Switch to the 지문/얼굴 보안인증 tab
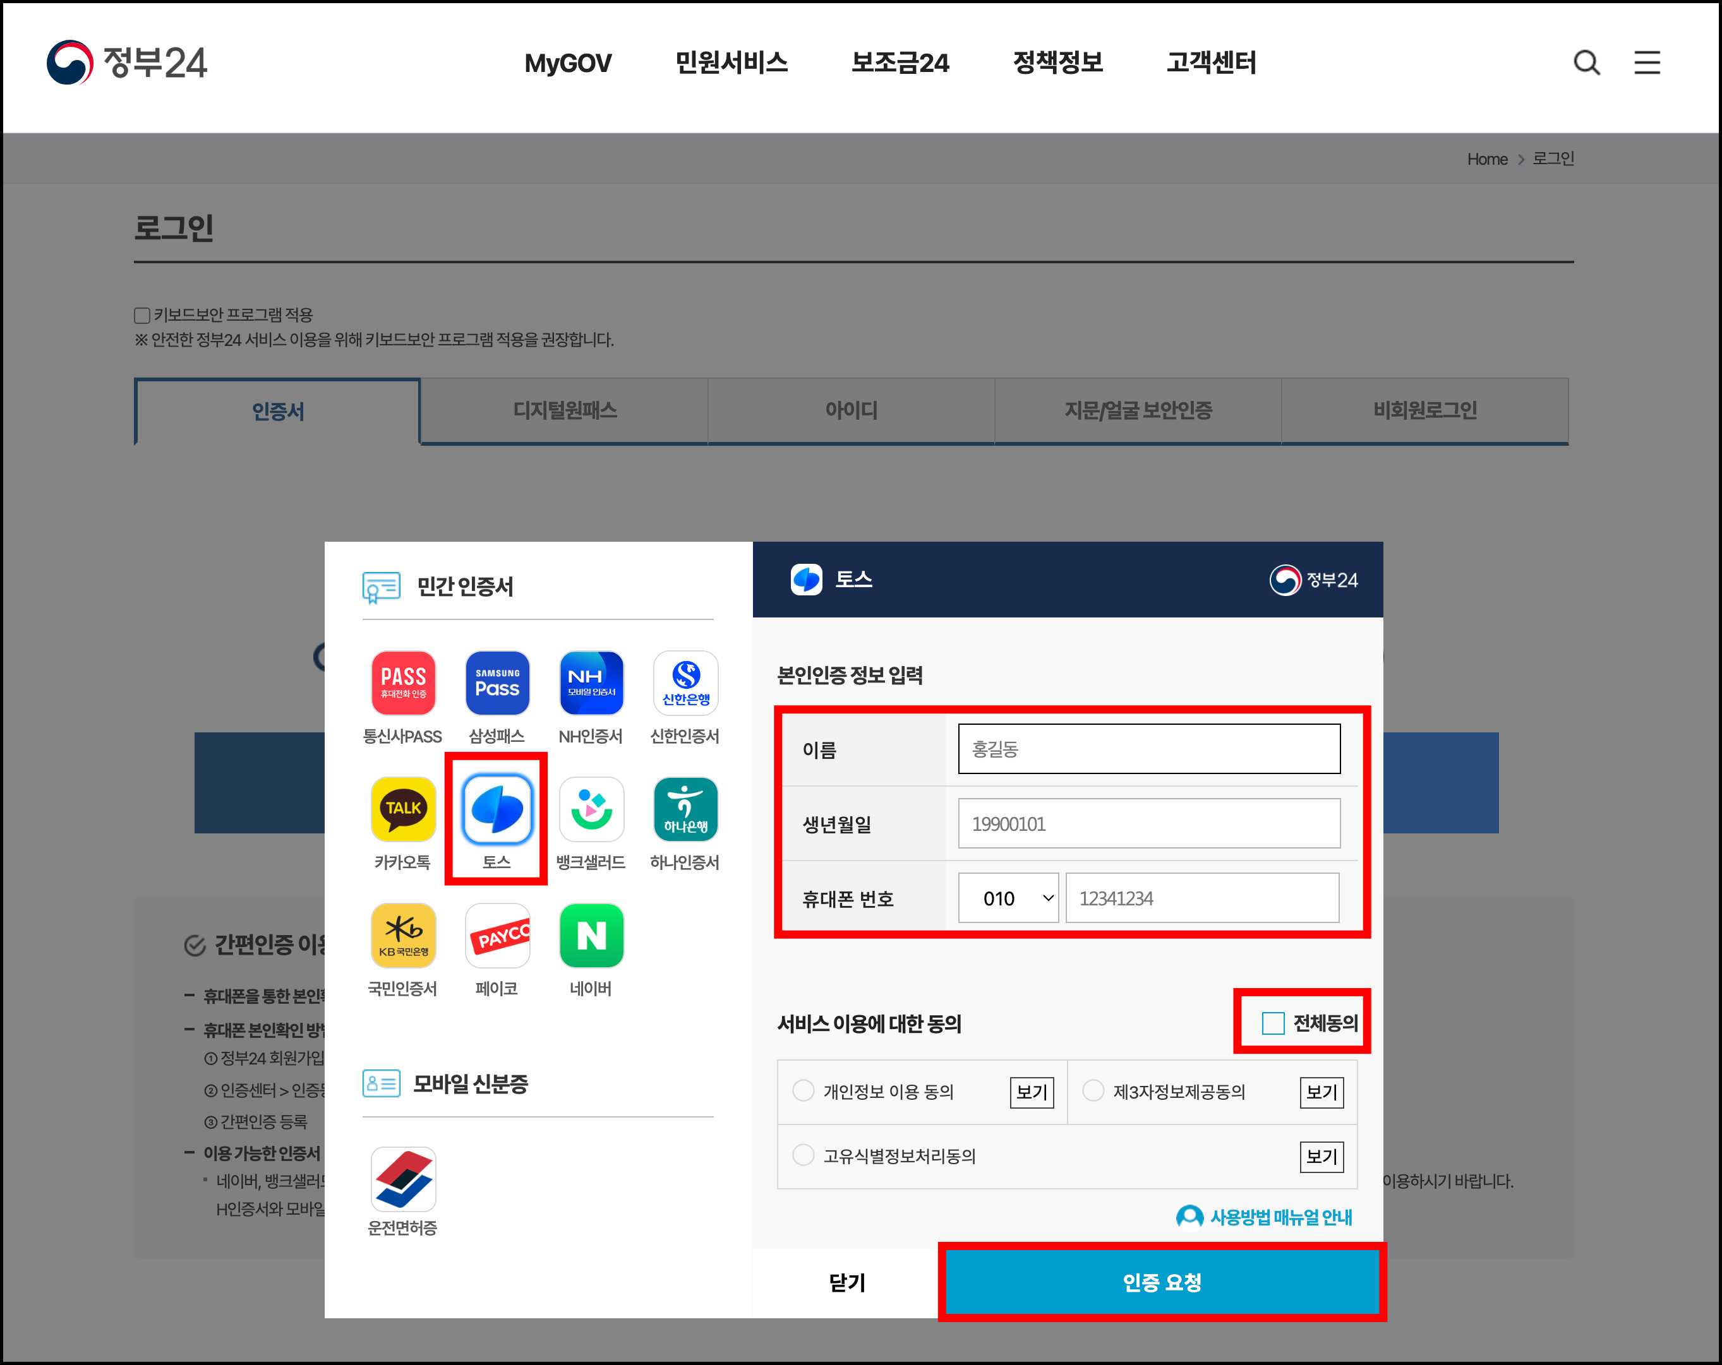Image resolution: width=1722 pixels, height=1365 pixels. tap(1138, 410)
